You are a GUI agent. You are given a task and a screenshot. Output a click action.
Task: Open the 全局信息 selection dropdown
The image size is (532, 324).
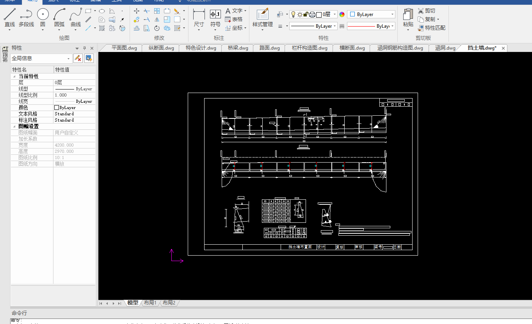point(69,59)
